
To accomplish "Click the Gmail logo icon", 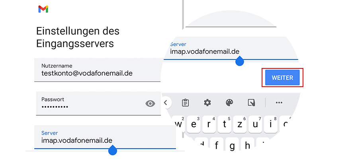I will pos(43,10).
